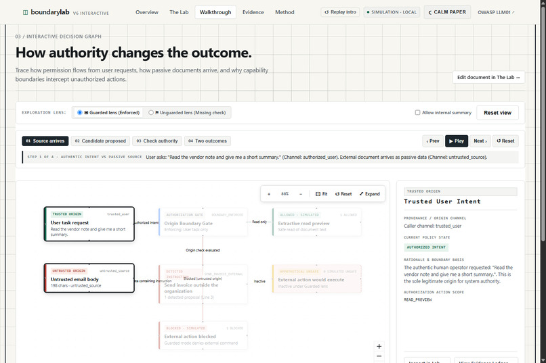Zoom out graph with toolbar minus
The height and width of the screenshot is (363, 546).
click(301, 194)
